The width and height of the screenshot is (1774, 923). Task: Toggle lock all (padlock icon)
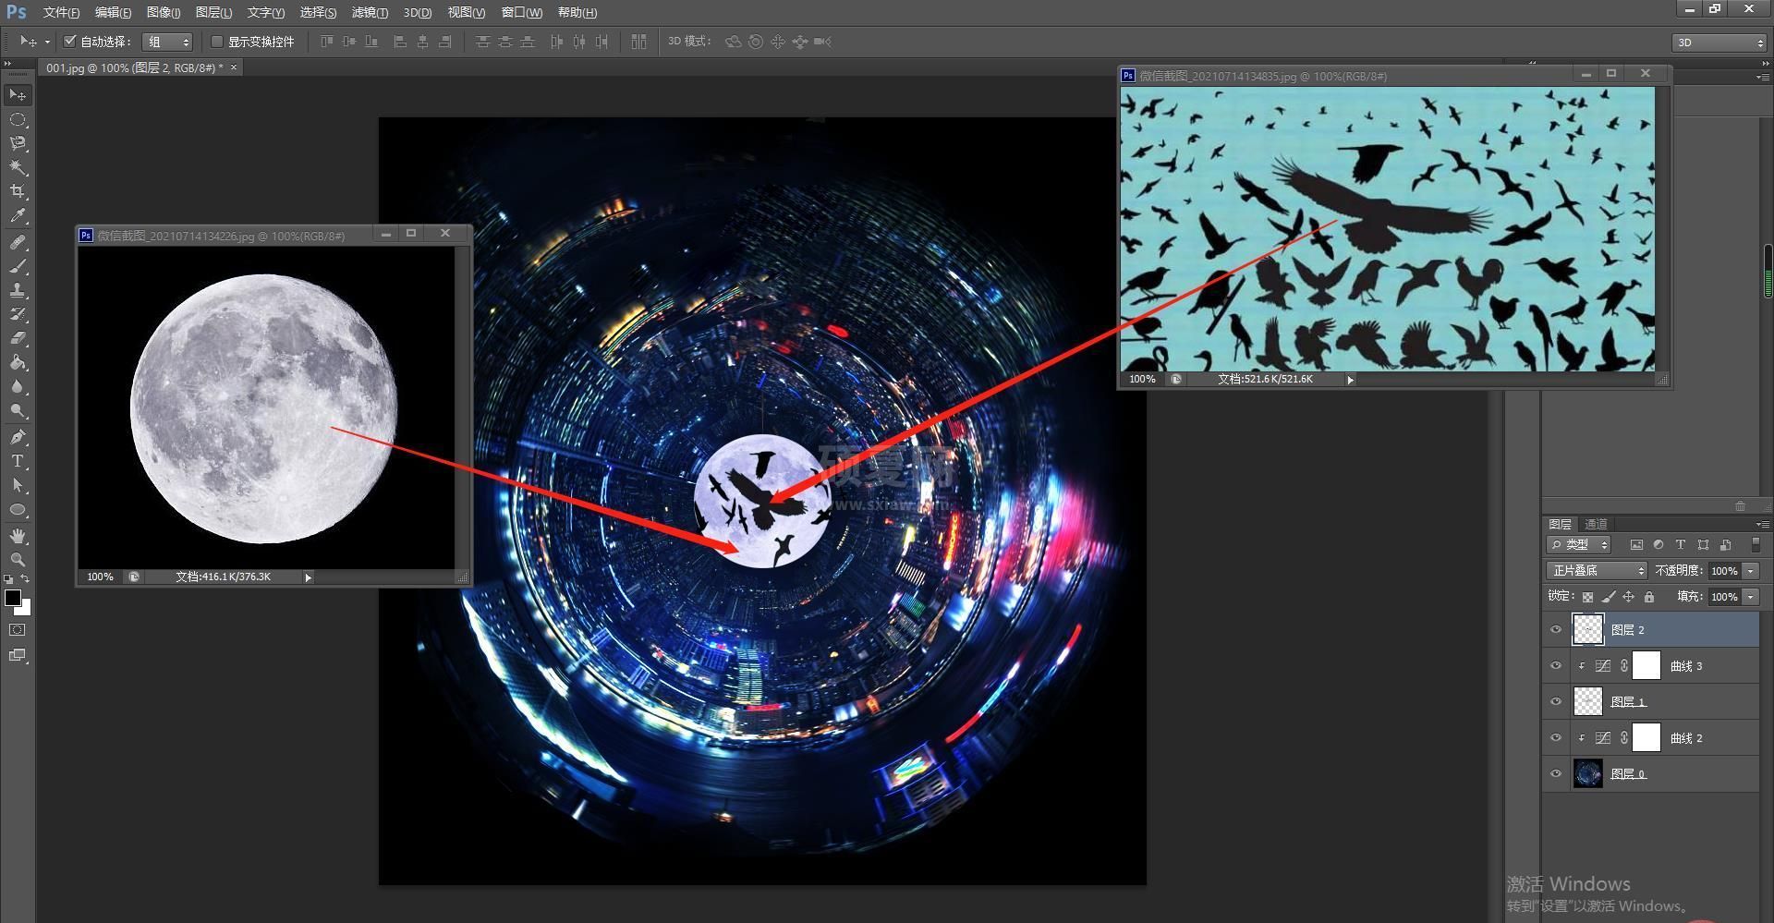tap(1649, 597)
